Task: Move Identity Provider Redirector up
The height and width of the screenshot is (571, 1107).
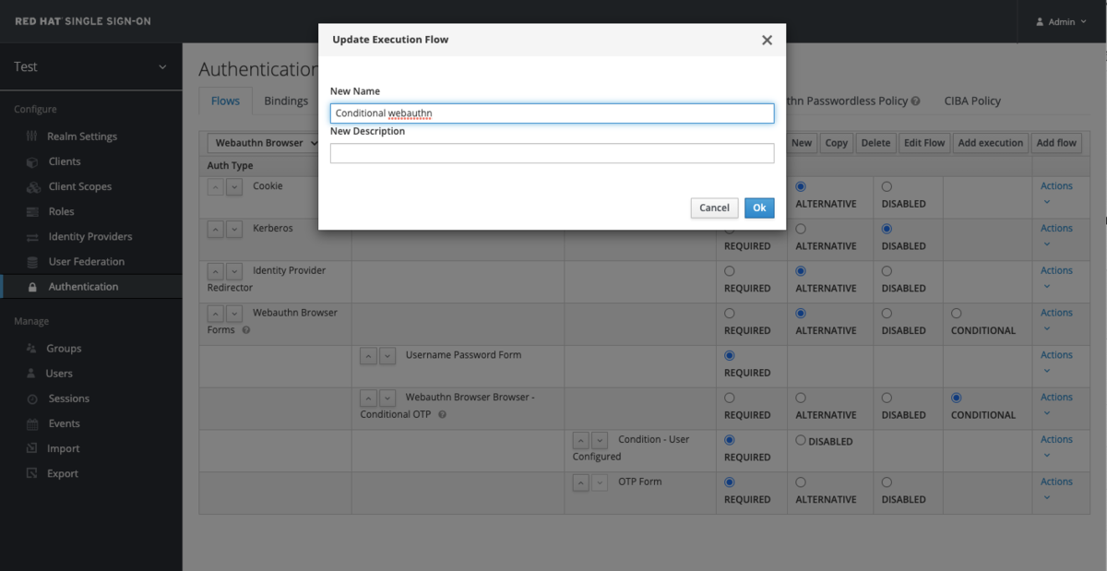Action: [x=215, y=271]
